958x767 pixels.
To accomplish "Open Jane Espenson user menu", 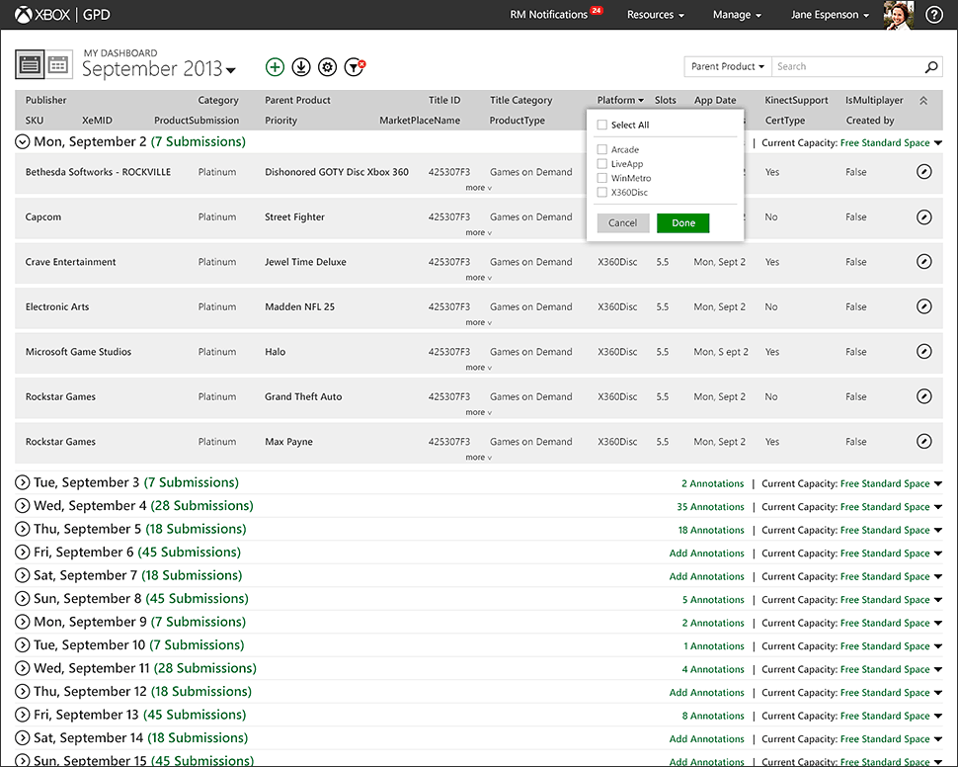I will 830,15.
